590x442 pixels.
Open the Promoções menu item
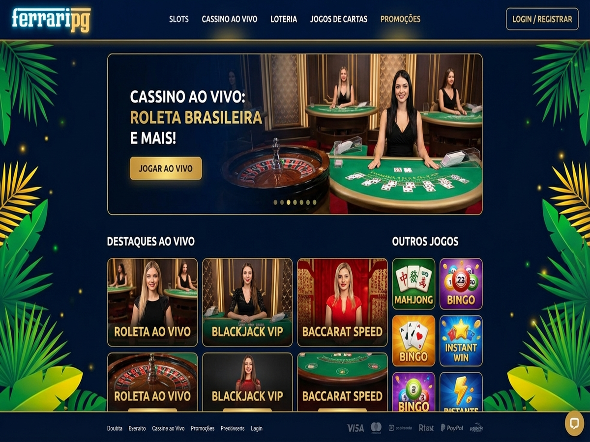click(x=400, y=19)
